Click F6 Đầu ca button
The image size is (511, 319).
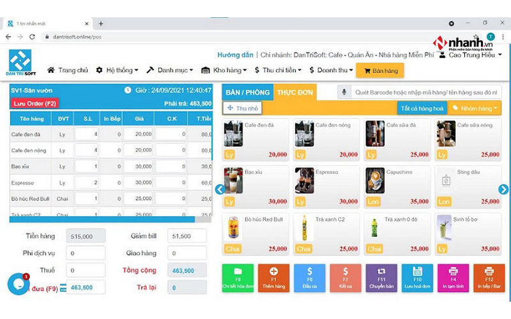click(309, 278)
